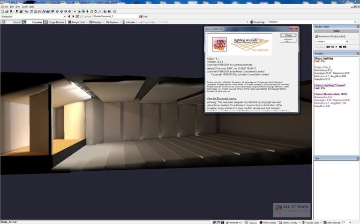Toggle Textures in the status bar
The width and height of the screenshot is (360, 224).
click(x=251, y=223)
